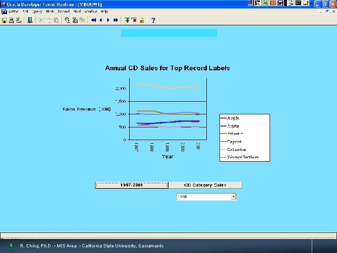Open the Block menu
337x253 pixels.
[50, 11]
